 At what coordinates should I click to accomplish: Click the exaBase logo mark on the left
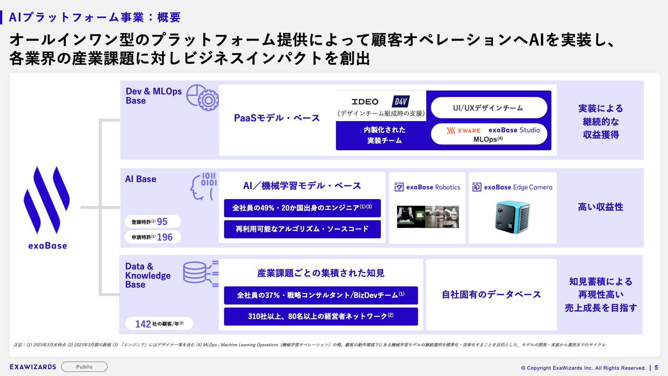click(47, 200)
